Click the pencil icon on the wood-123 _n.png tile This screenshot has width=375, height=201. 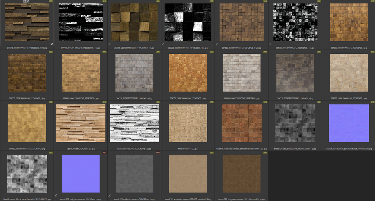(x=56, y=196)
